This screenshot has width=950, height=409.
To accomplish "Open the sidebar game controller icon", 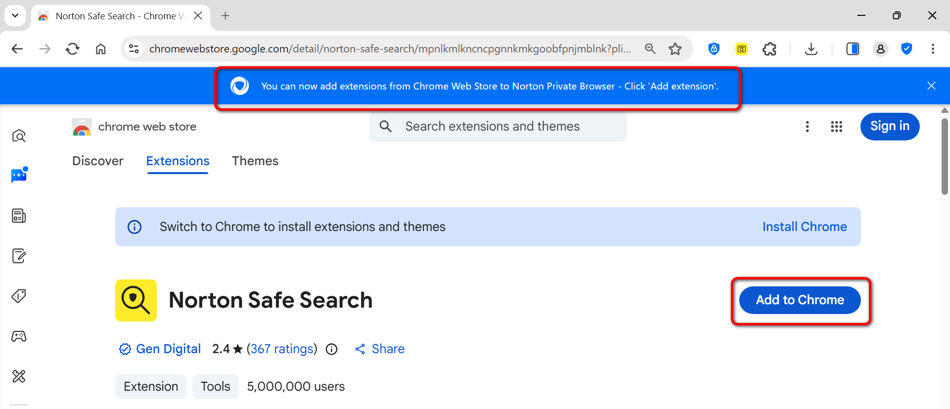I will (19, 336).
